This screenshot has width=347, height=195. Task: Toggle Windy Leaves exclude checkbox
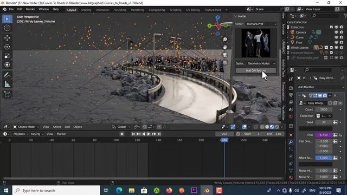[331, 47]
